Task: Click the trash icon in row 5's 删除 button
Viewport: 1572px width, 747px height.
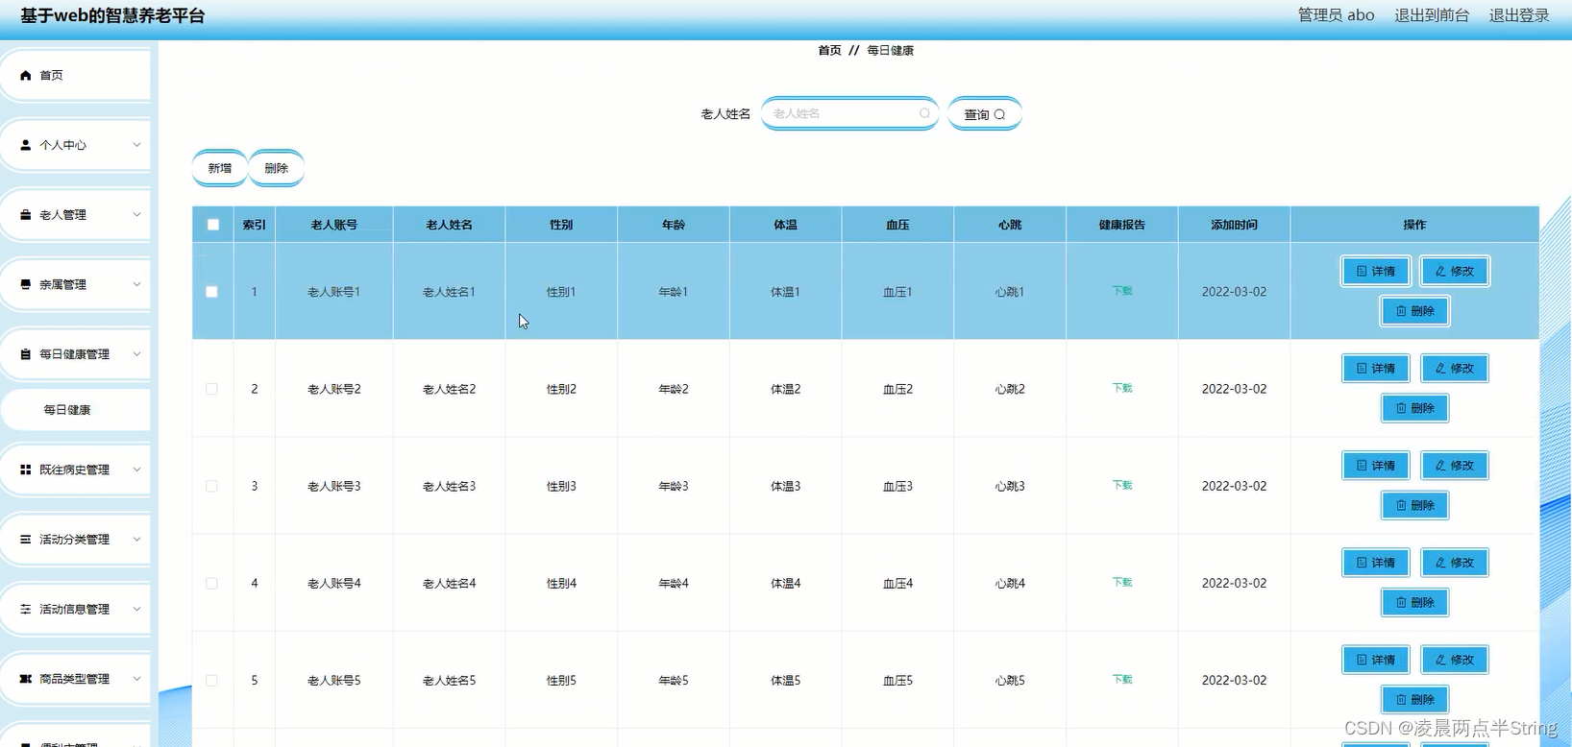Action: pyautogui.click(x=1401, y=699)
